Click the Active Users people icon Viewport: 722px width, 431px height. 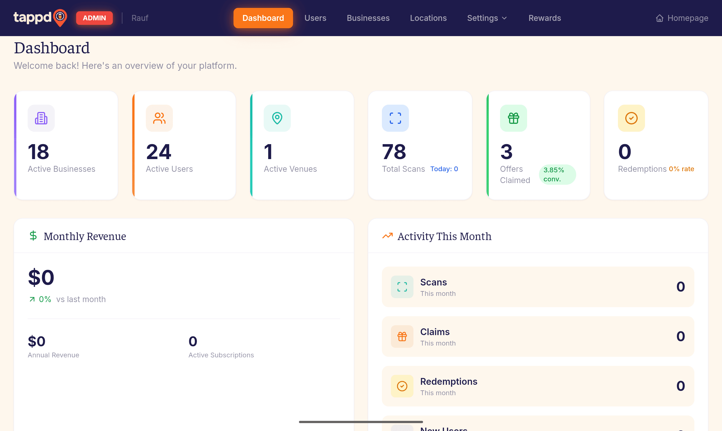point(159,118)
